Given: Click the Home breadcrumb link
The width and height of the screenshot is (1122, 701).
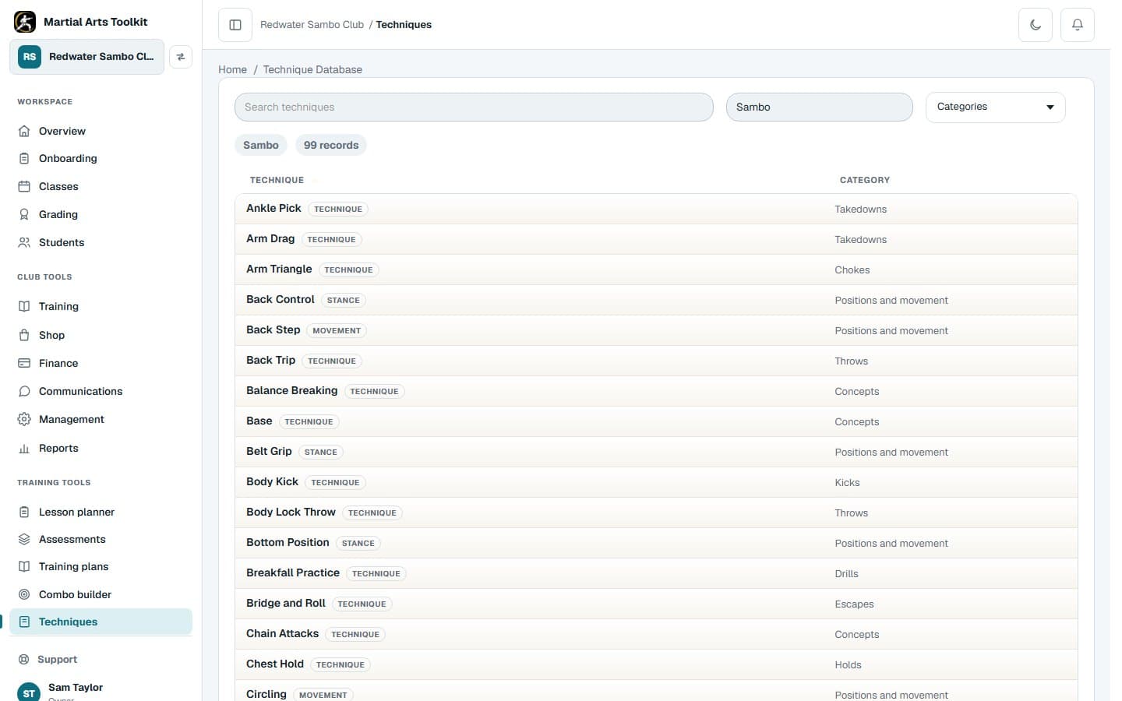Looking at the screenshot, I should point(232,69).
